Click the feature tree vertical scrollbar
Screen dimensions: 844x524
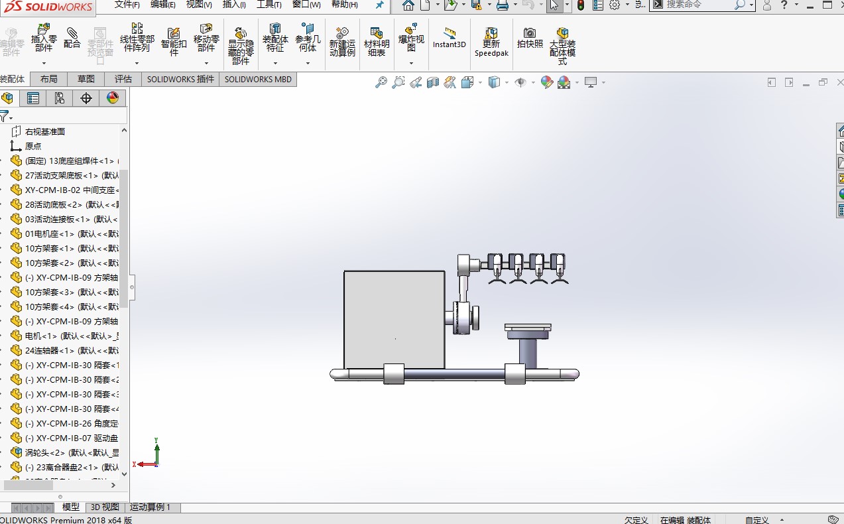point(124,239)
